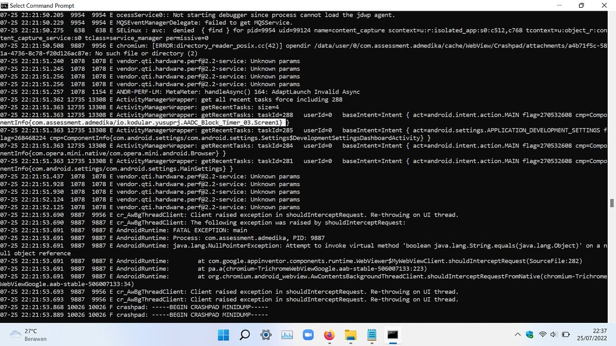Open Command Prompt title bar system menu icon
The width and height of the screenshot is (616, 346).
[4, 5]
